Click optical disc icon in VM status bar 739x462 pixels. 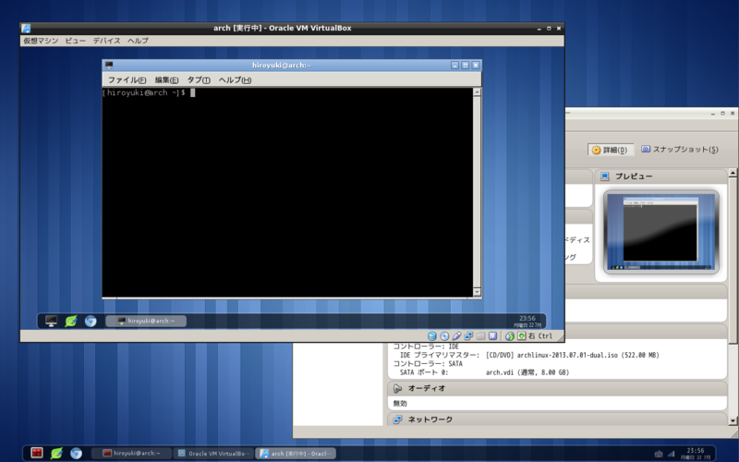(444, 336)
